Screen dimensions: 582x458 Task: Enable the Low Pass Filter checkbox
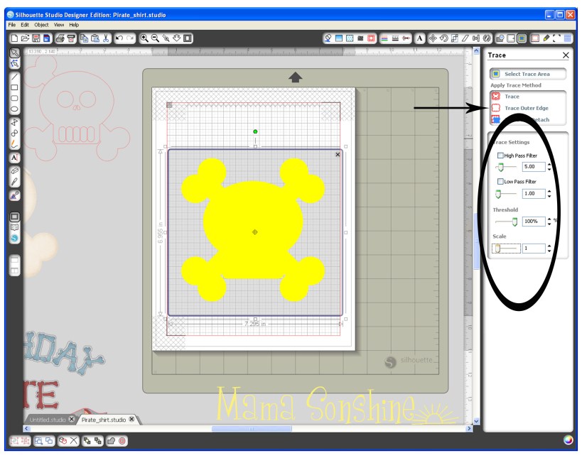pyautogui.click(x=500, y=182)
